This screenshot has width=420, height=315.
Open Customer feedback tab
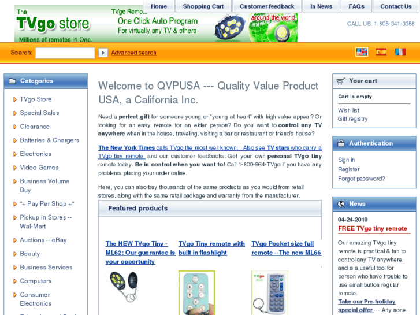pos(267,6)
